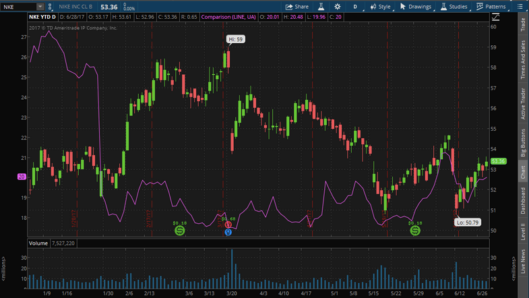
Task: Click the green 53.36 last price label
Action: point(498,161)
